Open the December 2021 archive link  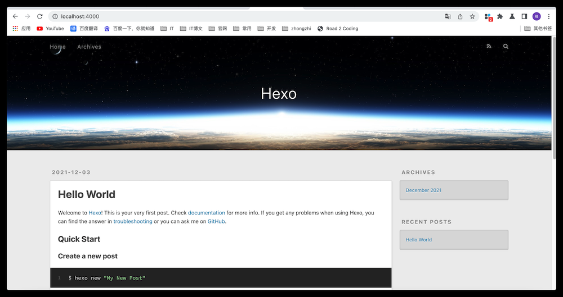point(423,190)
